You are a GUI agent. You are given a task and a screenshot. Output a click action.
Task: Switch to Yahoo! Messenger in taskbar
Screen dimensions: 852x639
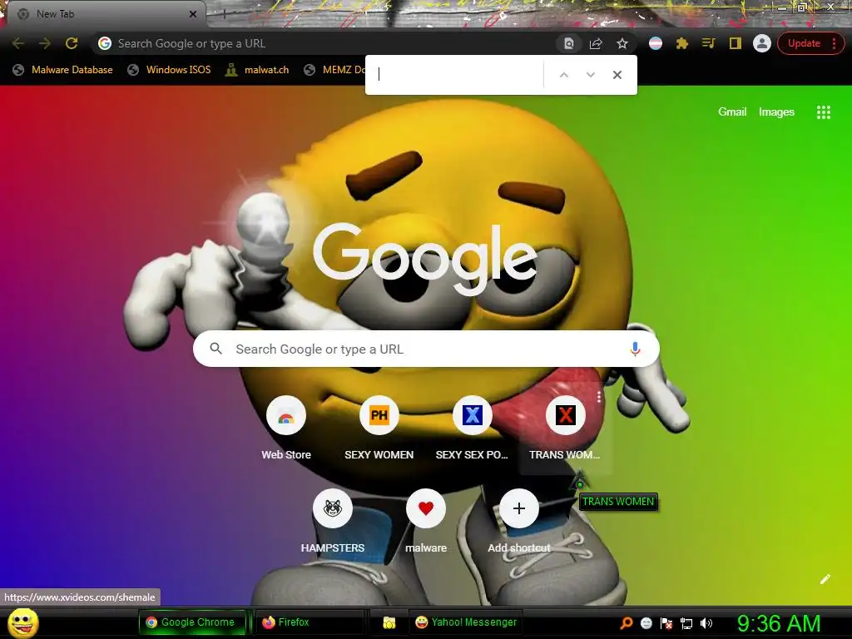pos(466,622)
